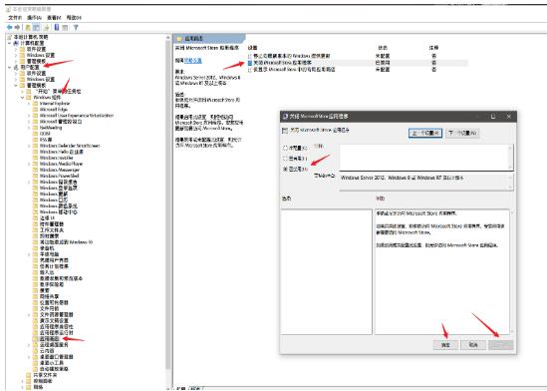The image size is (547, 391).
Task: Click the Internet Explorer folder icon
Action: 35,104
